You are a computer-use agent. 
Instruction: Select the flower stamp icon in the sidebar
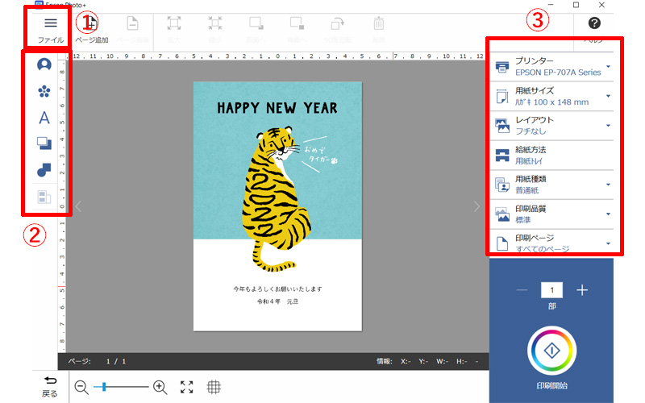[x=44, y=91]
